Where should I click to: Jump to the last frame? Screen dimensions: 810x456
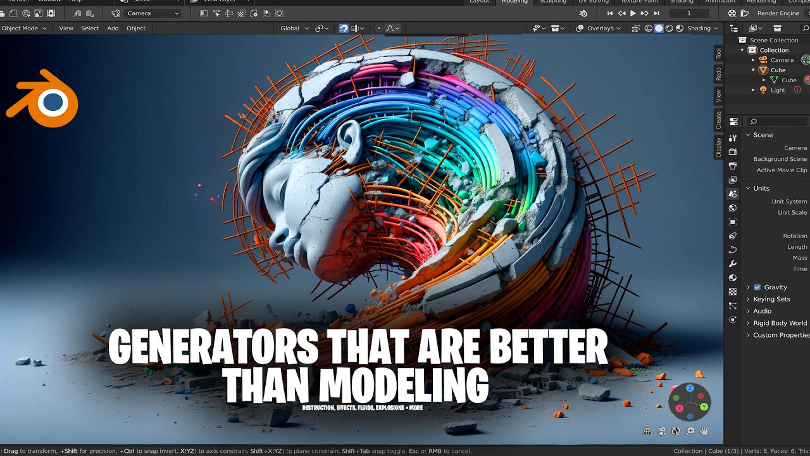pyautogui.click(x=656, y=13)
